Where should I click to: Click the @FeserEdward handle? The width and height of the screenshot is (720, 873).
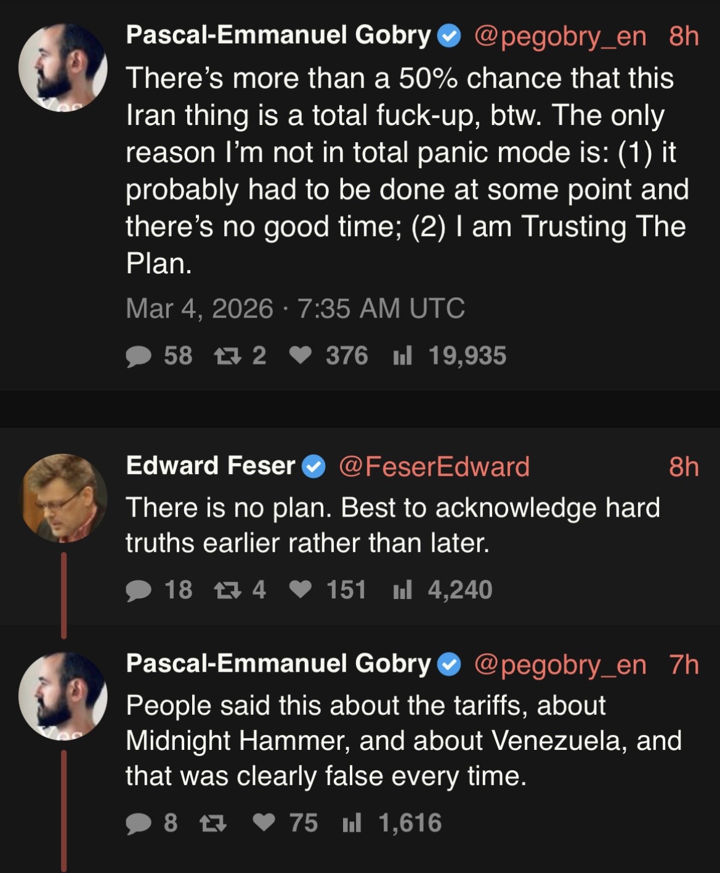pyautogui.click(x=434, y=466)
